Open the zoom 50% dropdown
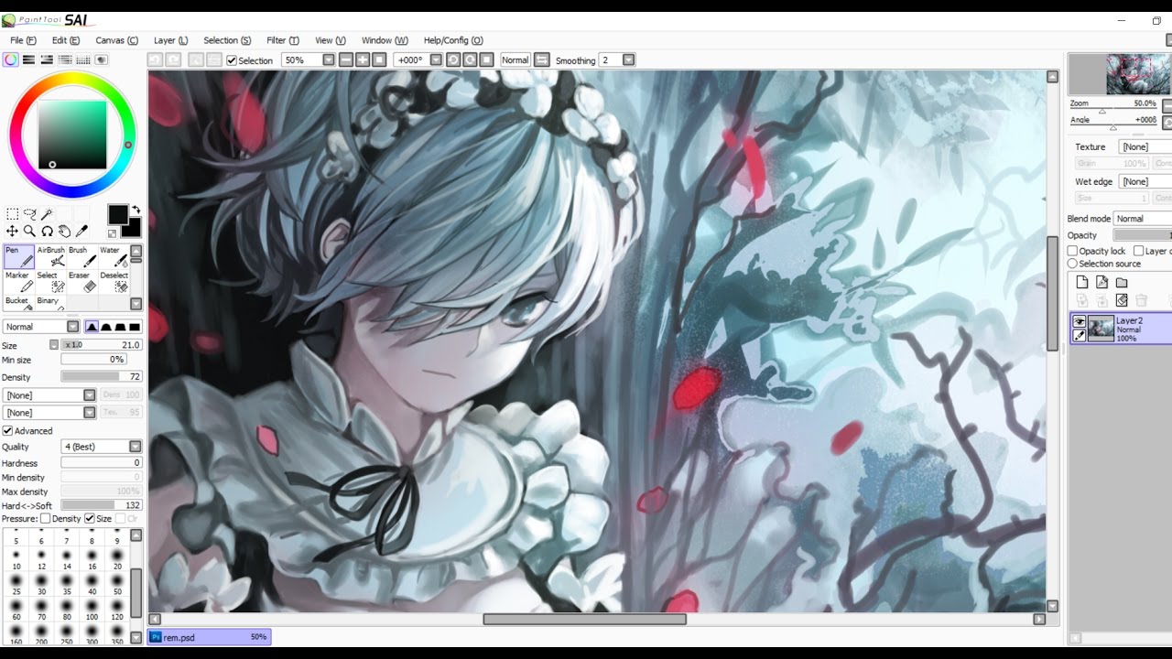The image size is (1172, 659). tap(309, 60)
